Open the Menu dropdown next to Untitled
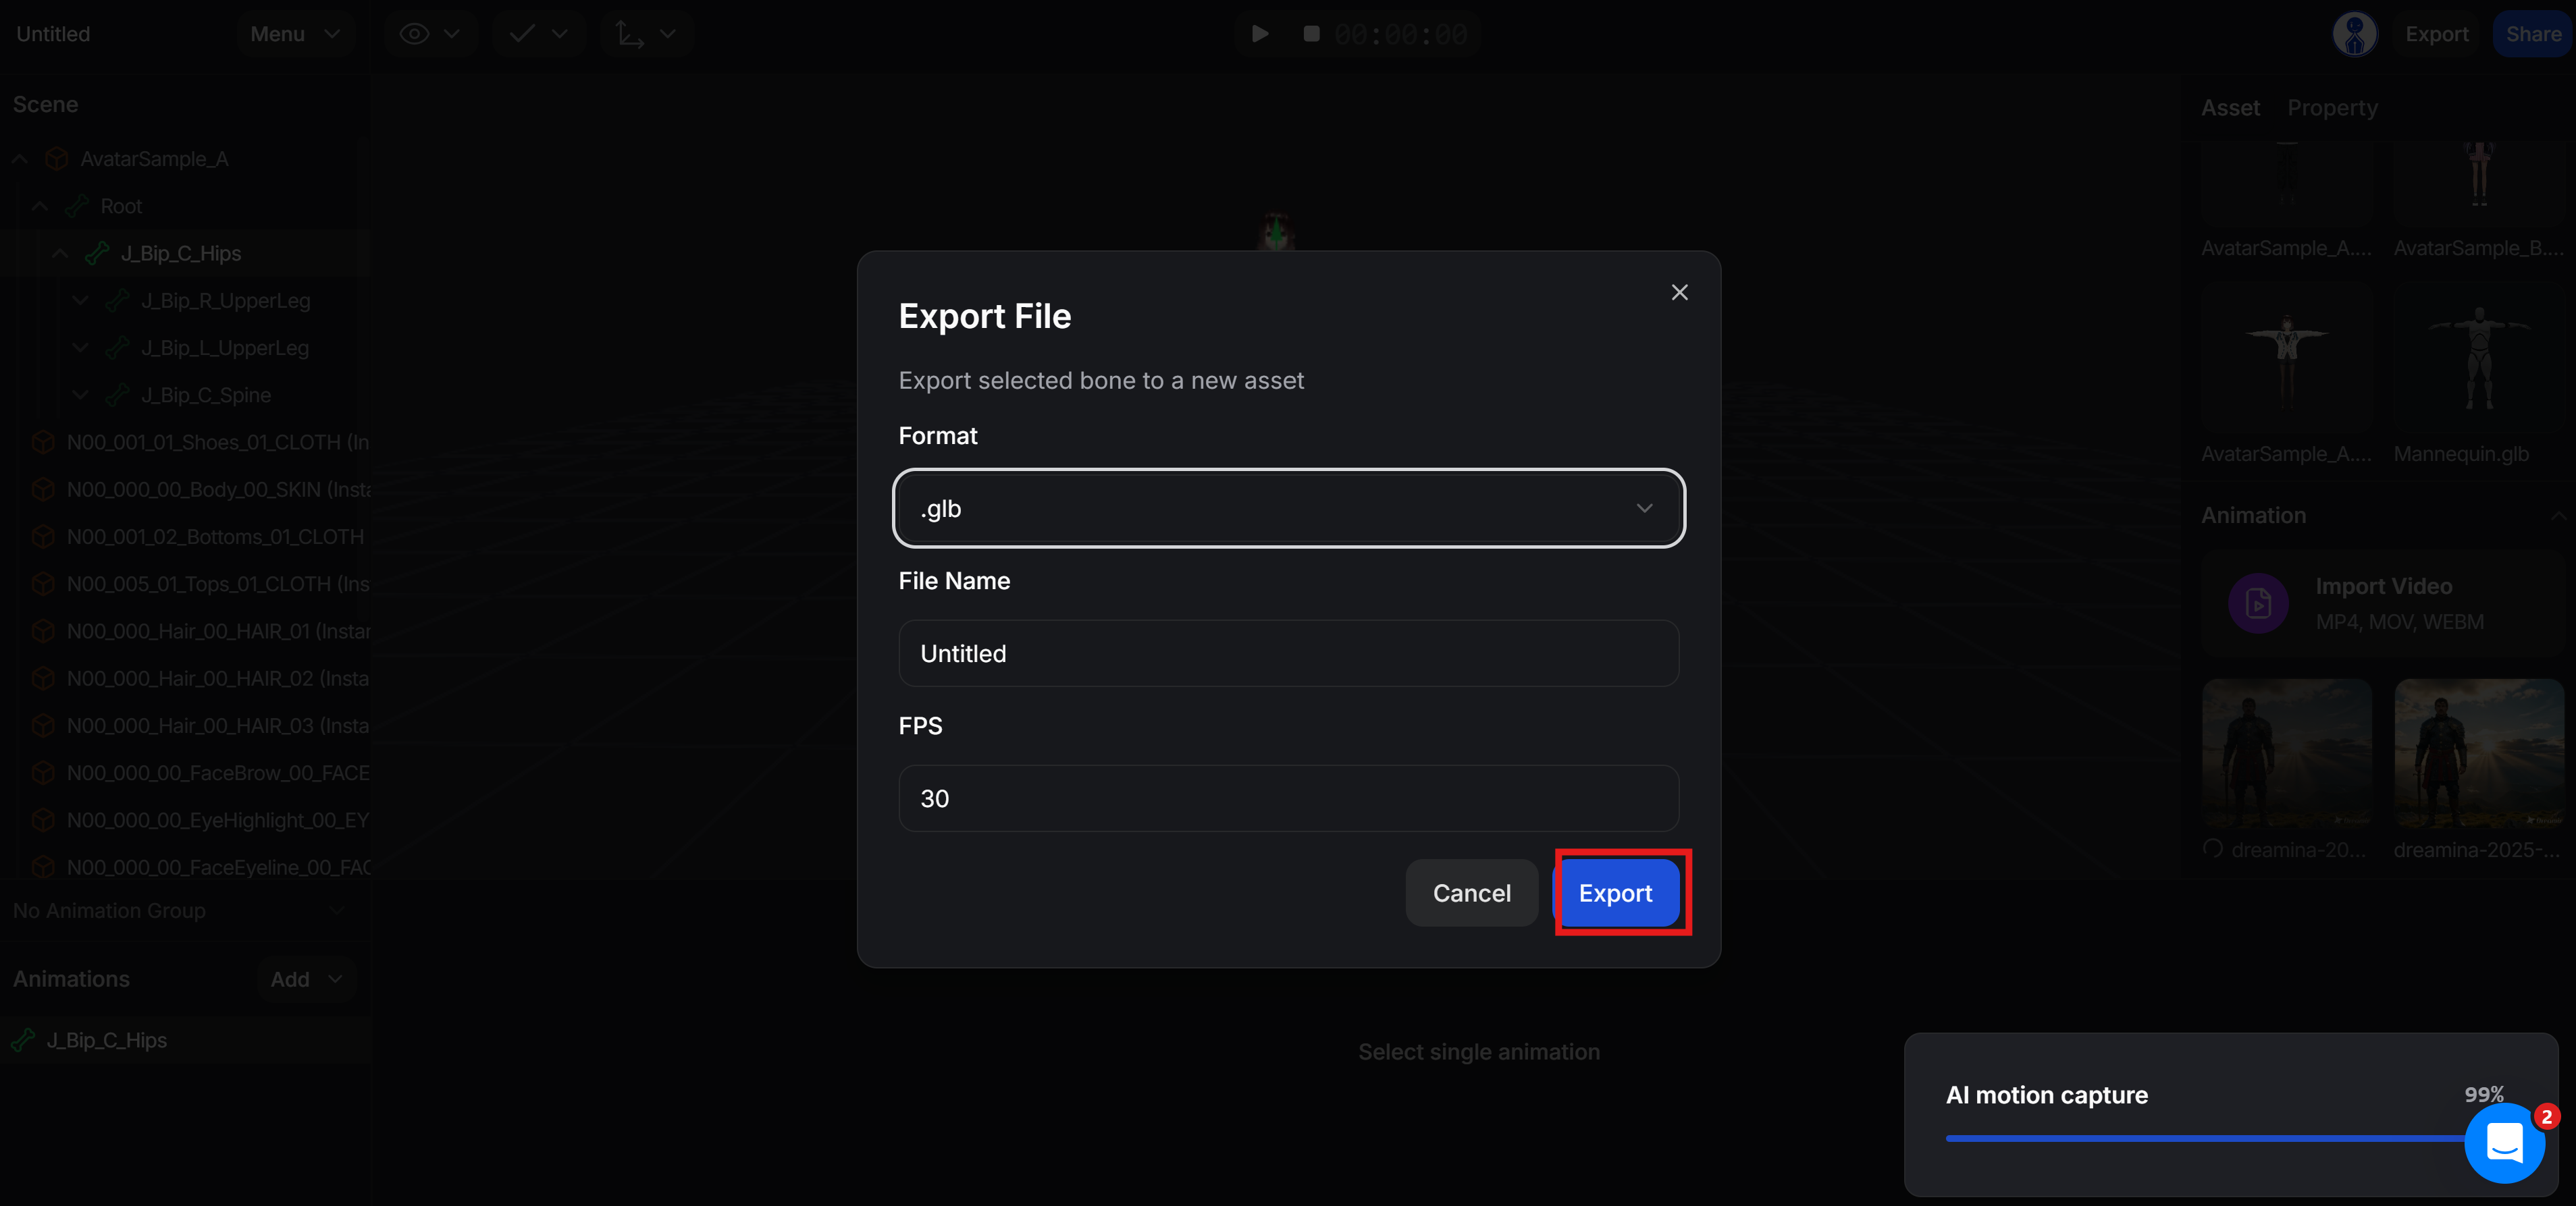 pos(294,33)
